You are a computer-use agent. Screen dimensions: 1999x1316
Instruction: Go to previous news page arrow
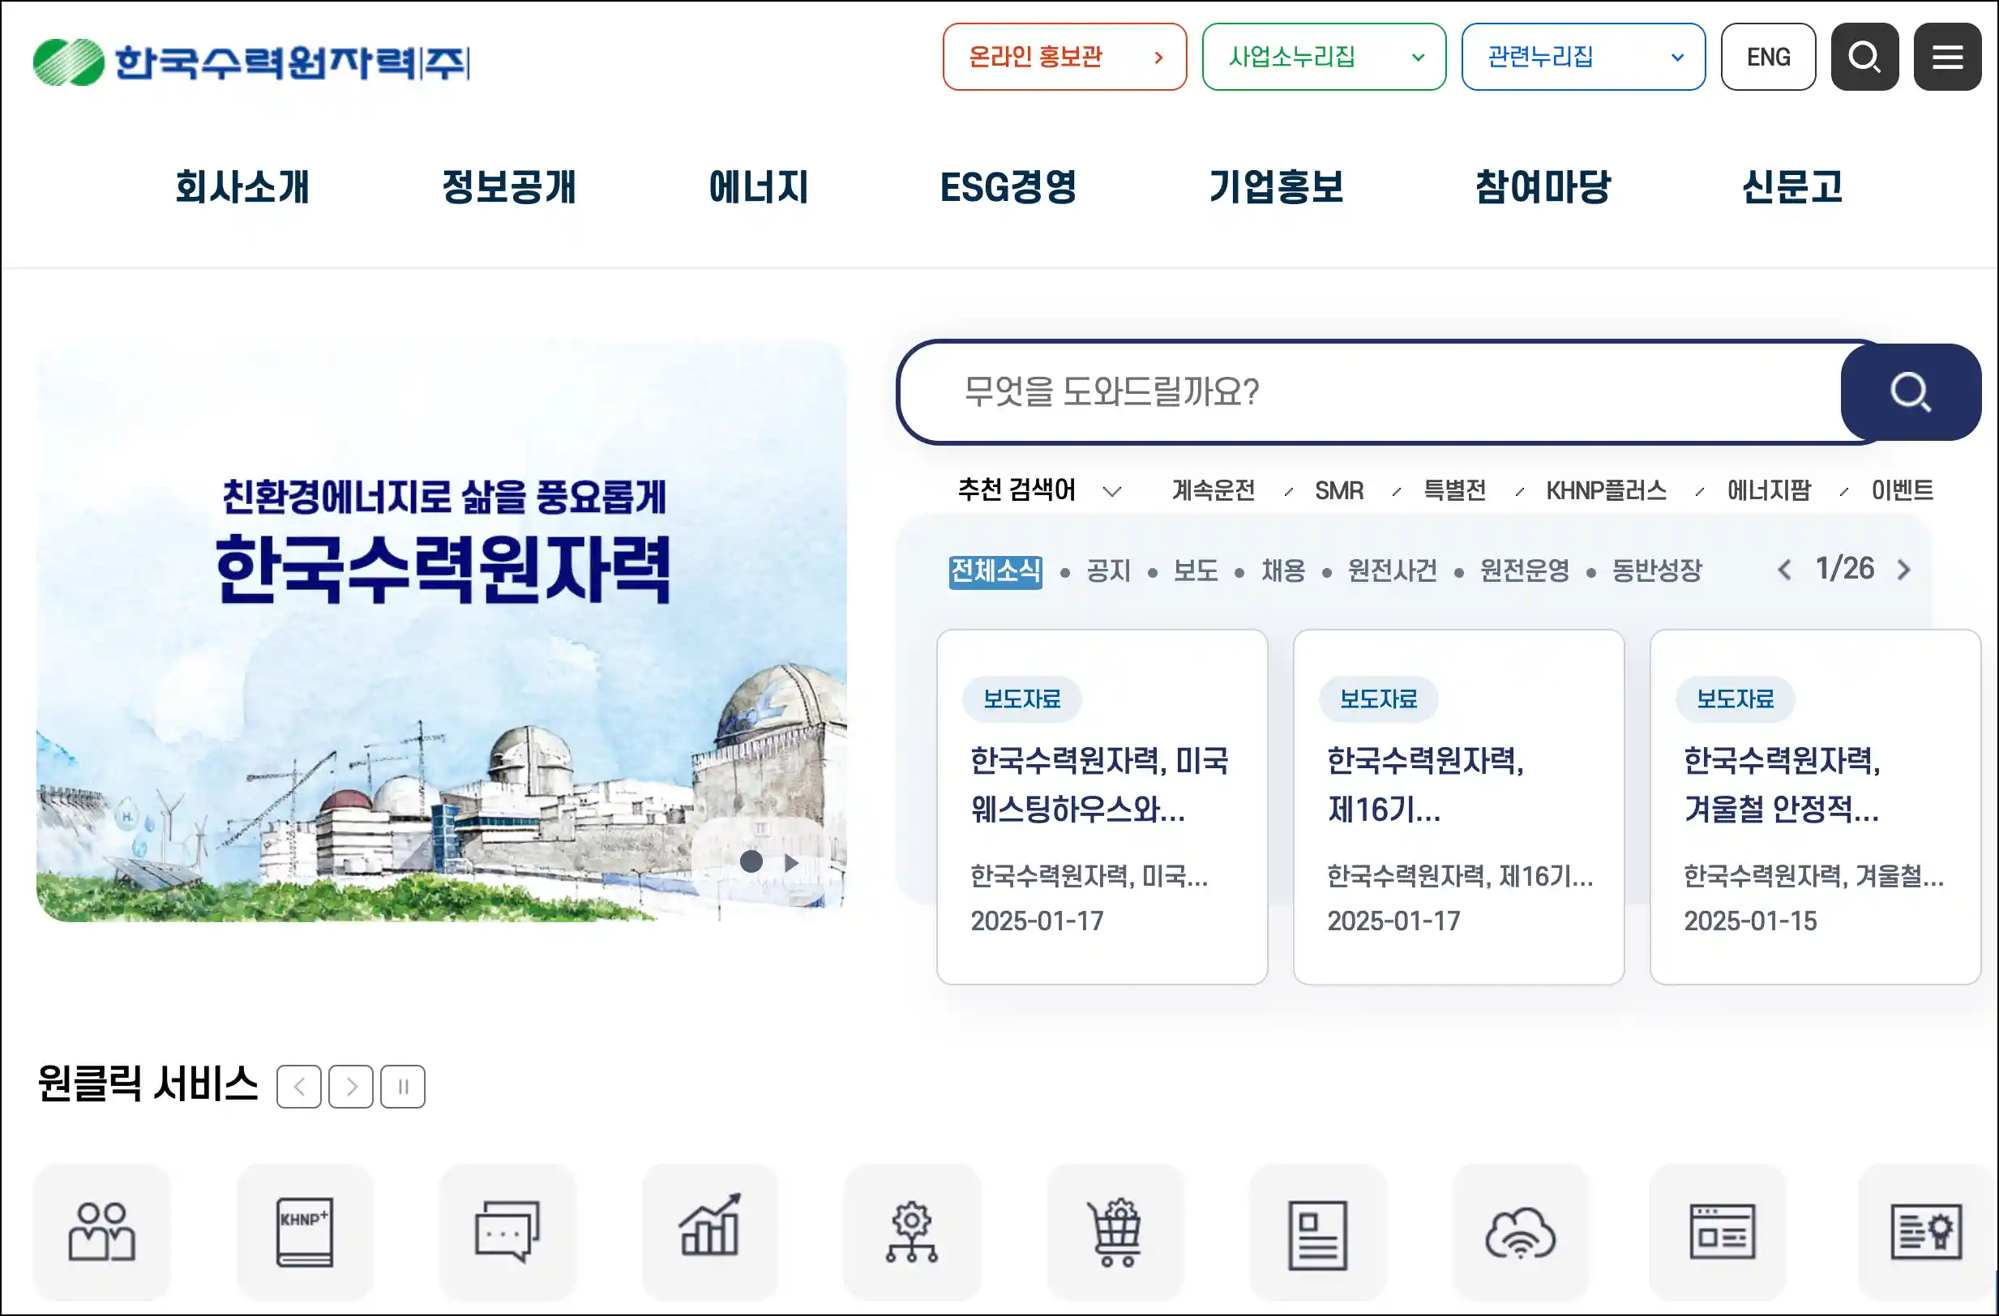pos(1784,570)
